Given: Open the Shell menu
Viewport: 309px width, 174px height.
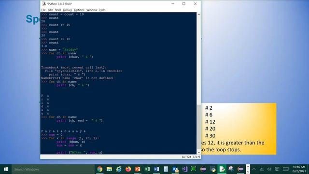Looking at the screenshot, I should [58, 10].
